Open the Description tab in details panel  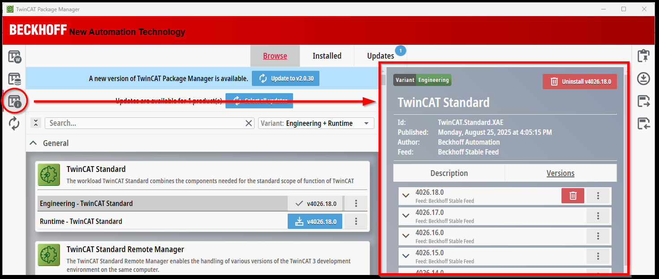click(x=449, y=173)
